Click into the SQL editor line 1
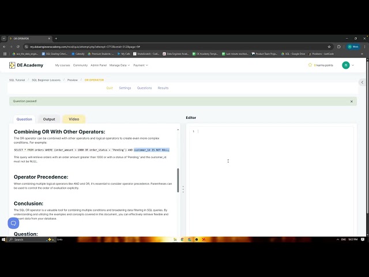The width and height of the screenshot is (369, 277). [272, 132]
